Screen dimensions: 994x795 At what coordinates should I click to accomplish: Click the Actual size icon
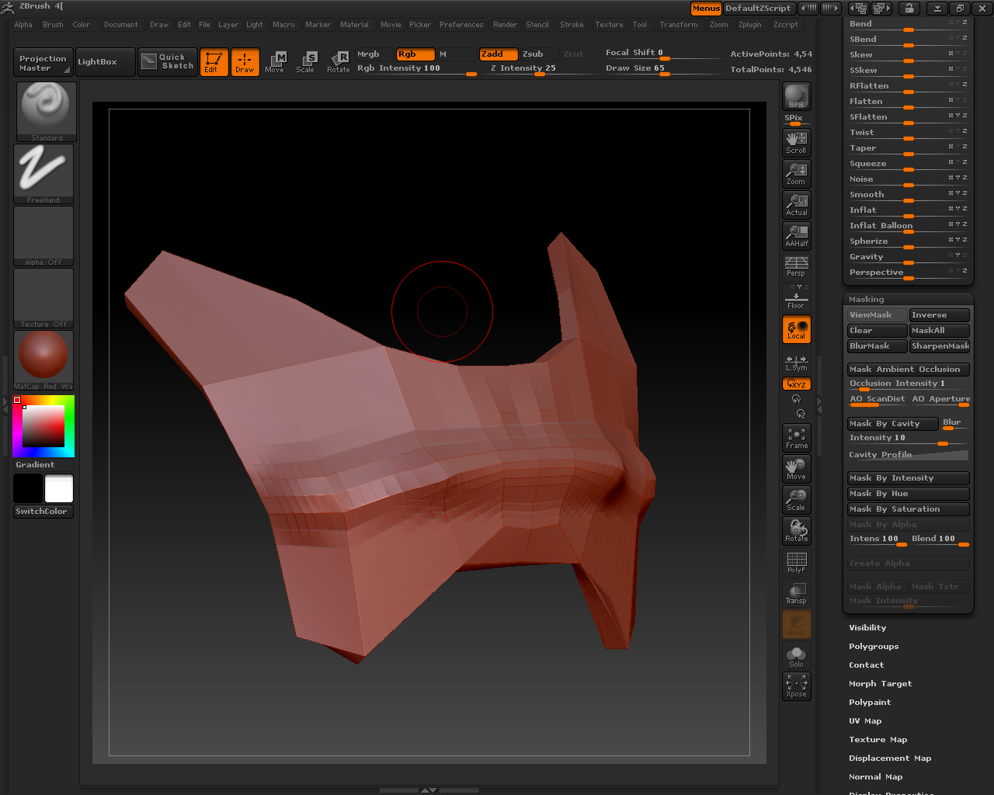pyautogui.click(x=796, y=204)
